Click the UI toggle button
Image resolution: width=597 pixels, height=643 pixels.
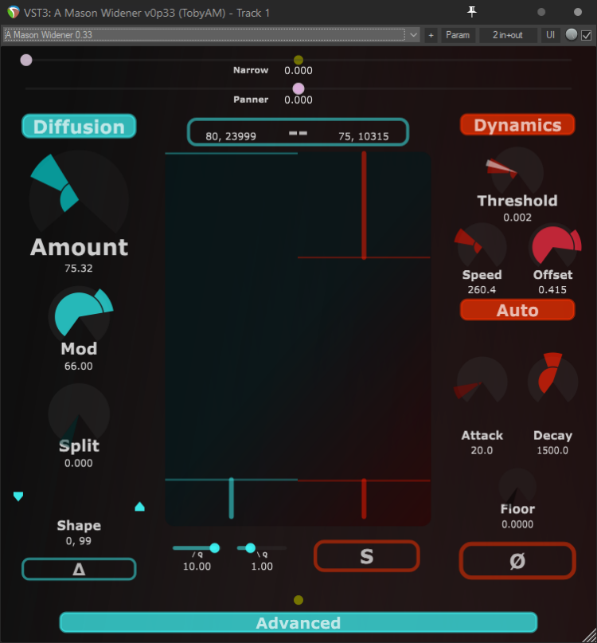click(x=550, y=35)
